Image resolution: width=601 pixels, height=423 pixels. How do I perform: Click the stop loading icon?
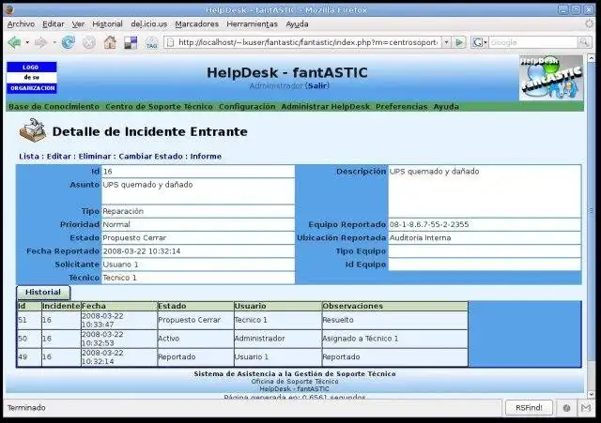pyautogui.click(x=89, y=42)
